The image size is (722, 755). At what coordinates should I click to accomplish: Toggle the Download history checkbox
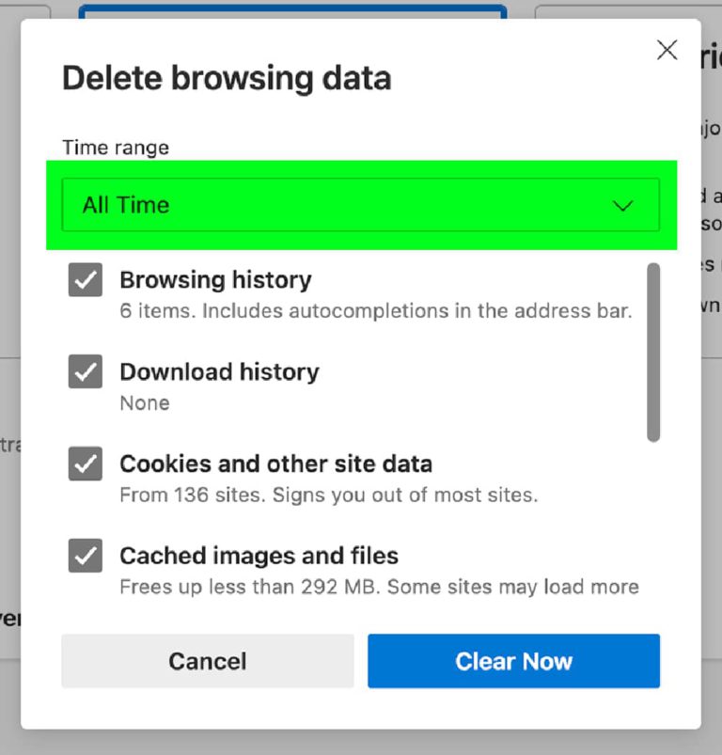[x=86, y=372]
